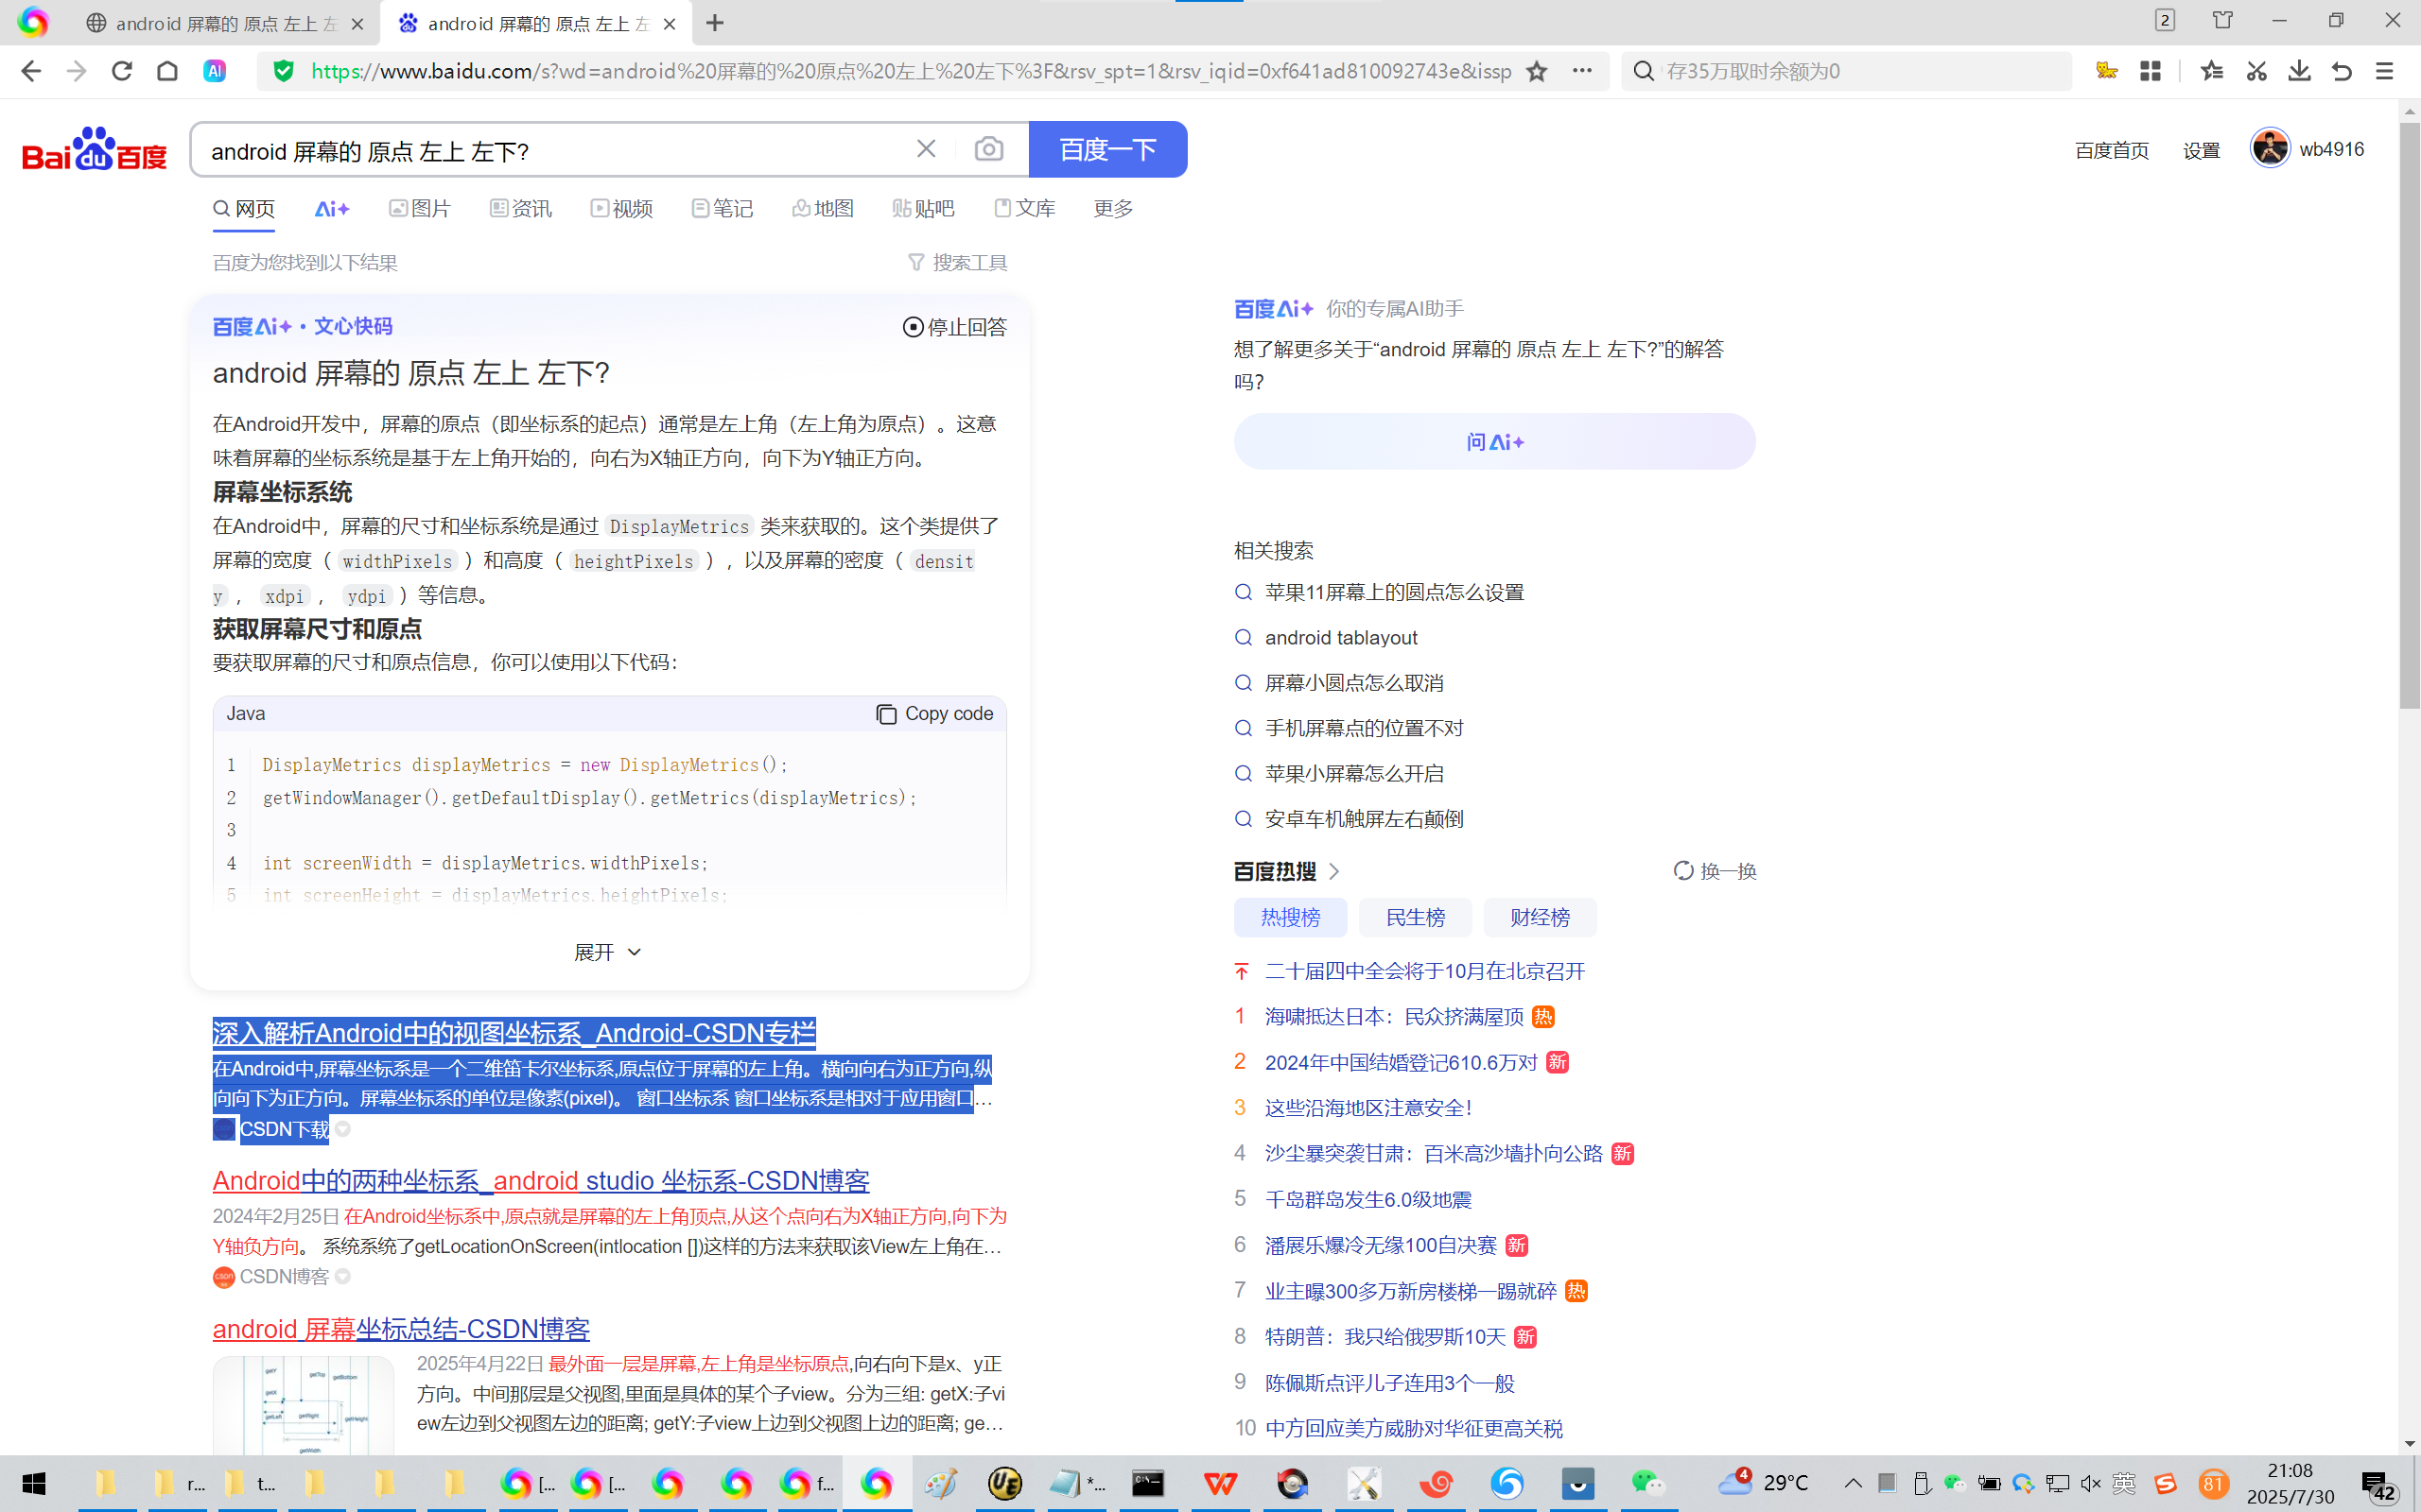
Task: Switch to the 文库 search tab
Action: pos(1024,208)
